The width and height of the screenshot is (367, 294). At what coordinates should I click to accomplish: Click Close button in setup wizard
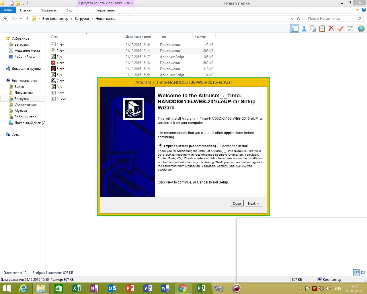point(237,203)
